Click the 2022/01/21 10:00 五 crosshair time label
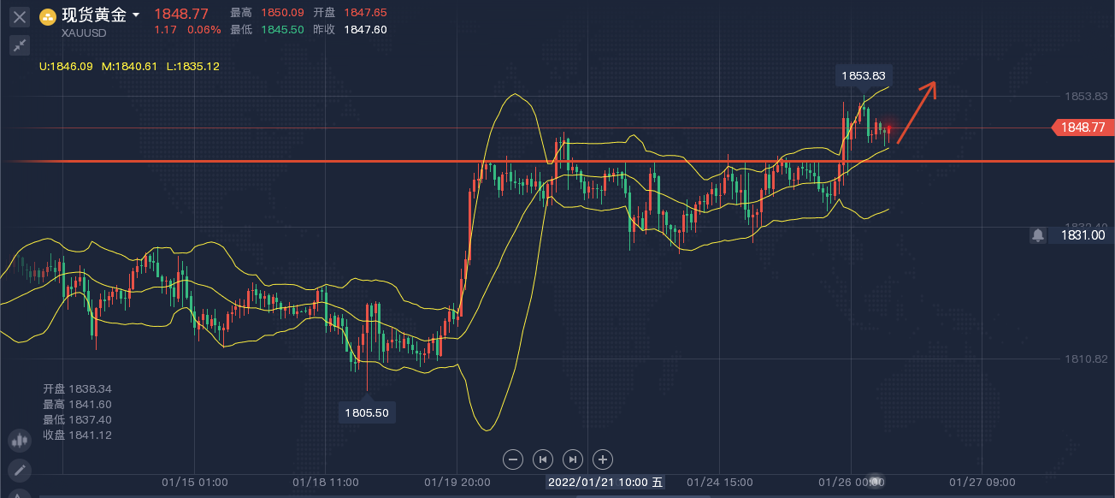 (x=605, y=482)
